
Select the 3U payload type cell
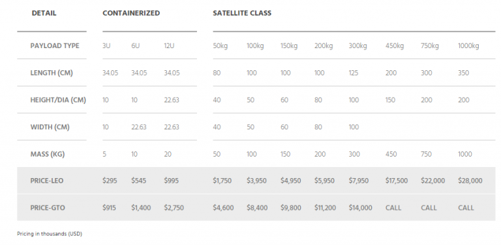pos(106,46)
